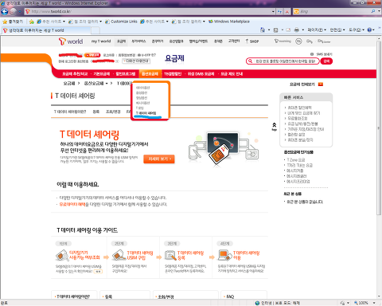Open the Safety (안전) command menu

(337, 30)
